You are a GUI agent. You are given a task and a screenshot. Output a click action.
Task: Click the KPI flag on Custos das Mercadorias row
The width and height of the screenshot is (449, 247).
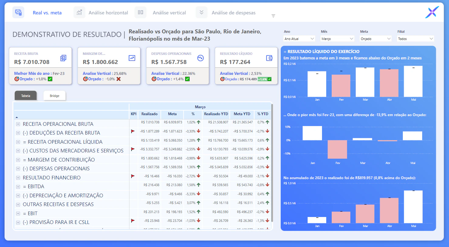click(133, 149)
